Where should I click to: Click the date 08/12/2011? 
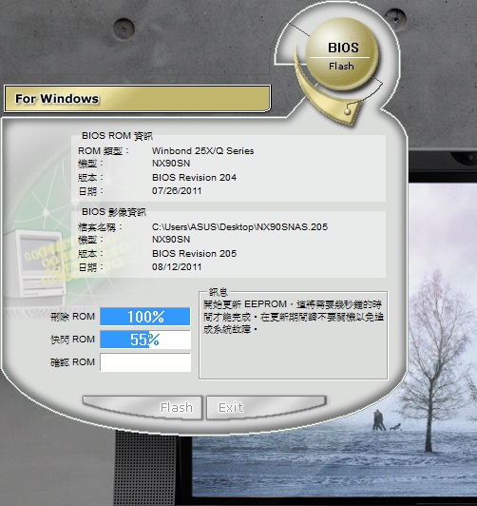coord(177,267)
